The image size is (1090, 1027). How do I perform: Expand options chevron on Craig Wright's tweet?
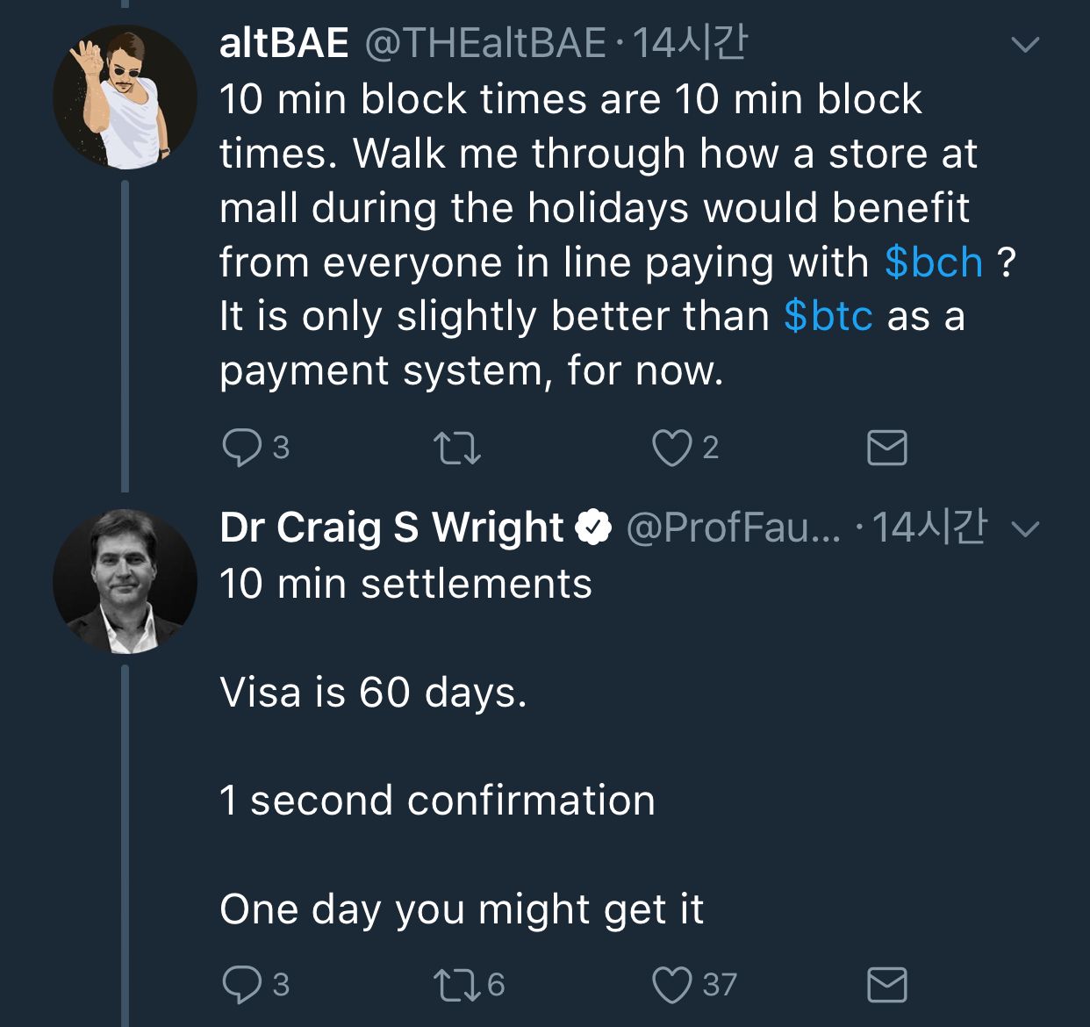coord(1025,528)
